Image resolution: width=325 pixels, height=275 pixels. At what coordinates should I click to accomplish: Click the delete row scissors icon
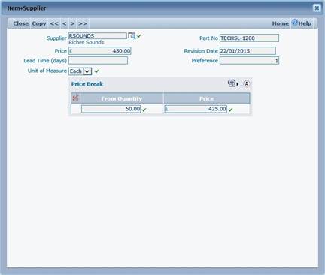(x=75, y=98)
